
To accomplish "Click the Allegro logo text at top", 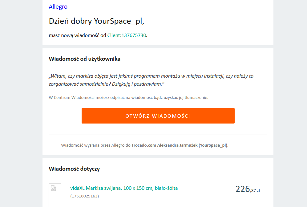I will [58, 6].
